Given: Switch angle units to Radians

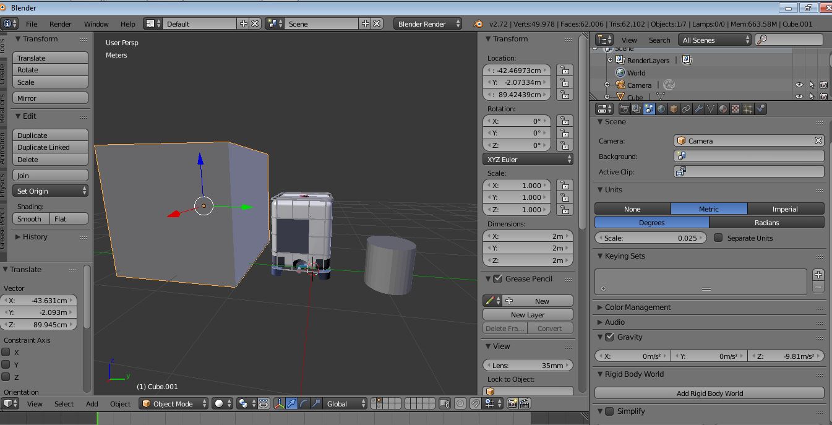Looking at the screenshot, I should (x=766, y=223).
